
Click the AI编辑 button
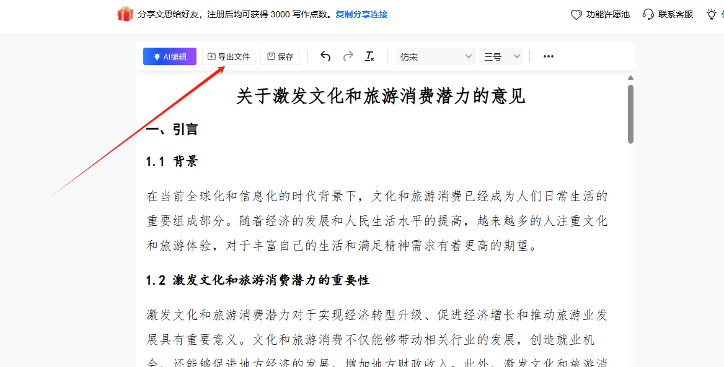(169, 56)
